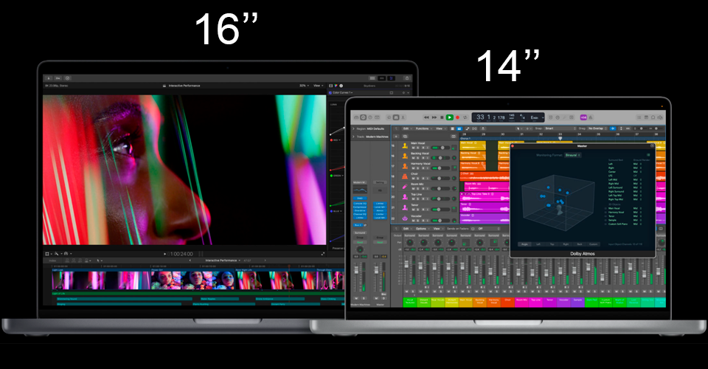Expand the Region MIDI Defaults disclosure
This screenshot has height=369, width=708.
click(x=353, y=128)
